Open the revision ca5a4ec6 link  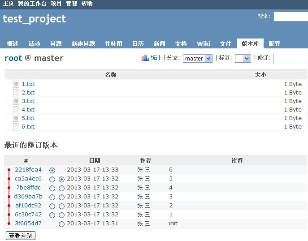click(28, 178)
